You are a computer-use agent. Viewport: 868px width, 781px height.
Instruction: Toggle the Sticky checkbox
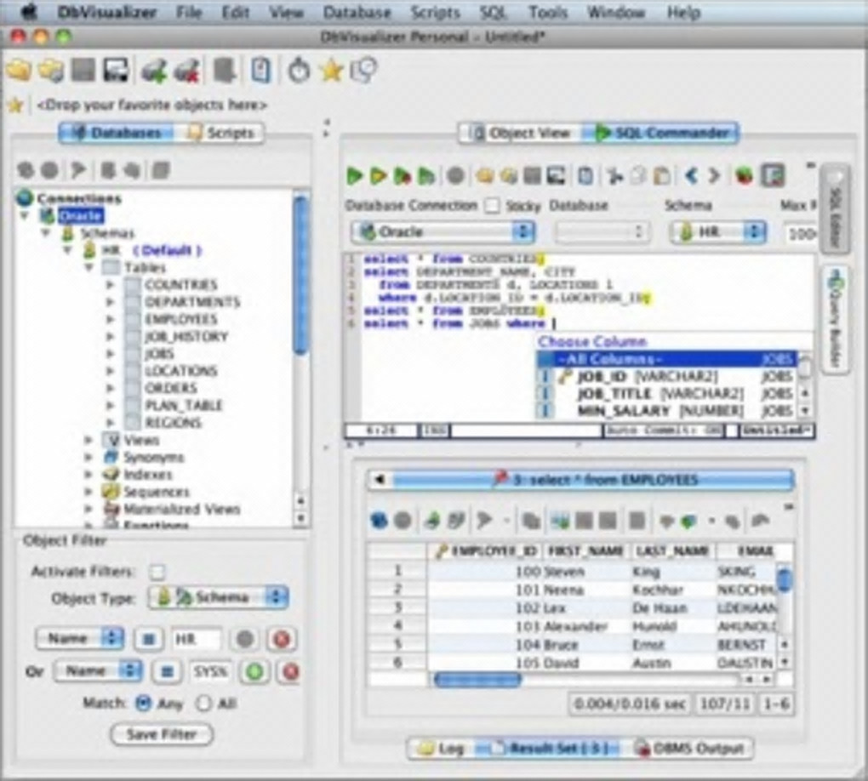[492, 206]
